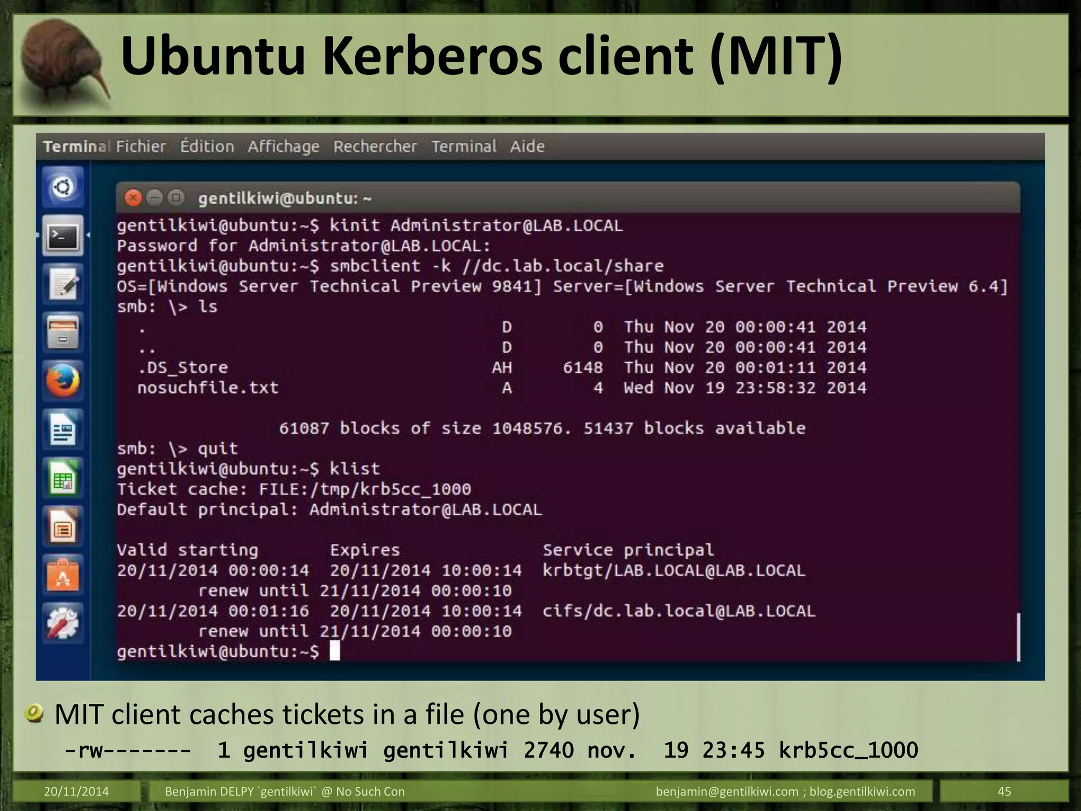The image size is (1081, 811).
Task: Click the FILE:/tmp/krb5cc_1000 ticket cache path
Action: click(x=365, y=489)
